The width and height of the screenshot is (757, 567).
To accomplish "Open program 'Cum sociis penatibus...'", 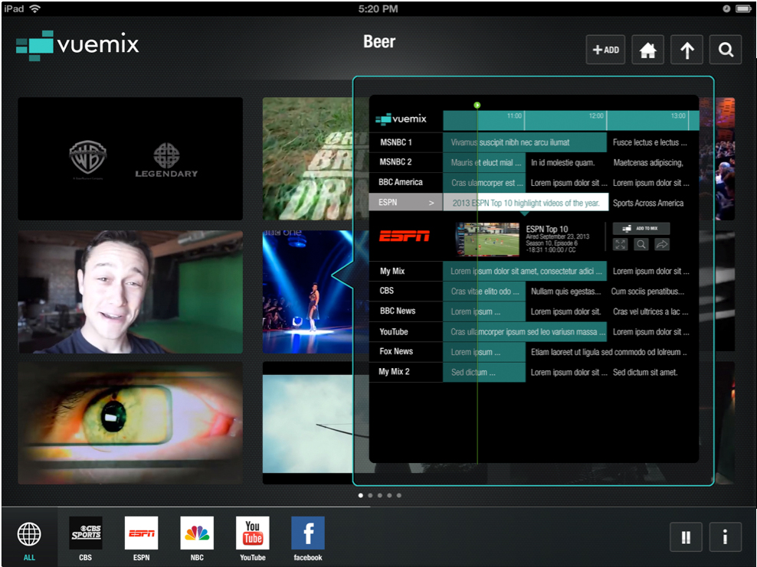I will (x=649, y=292).
